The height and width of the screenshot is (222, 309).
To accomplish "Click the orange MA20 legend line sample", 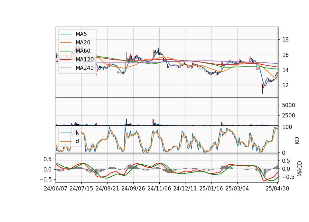I will pyautogui.click(x=66, y=42).
